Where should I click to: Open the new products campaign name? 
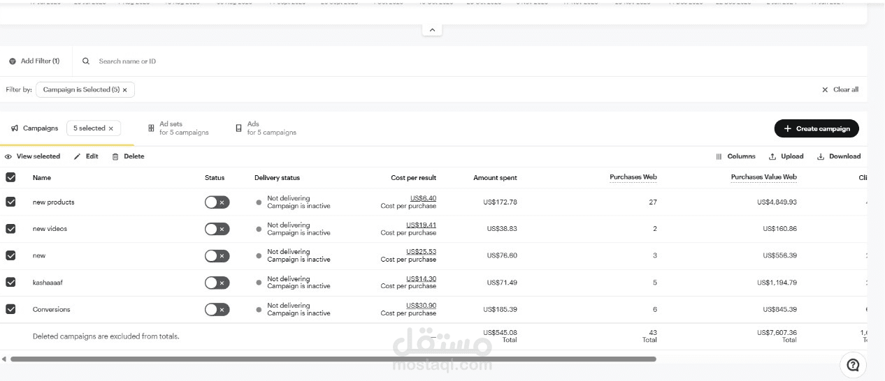point(53,202)
